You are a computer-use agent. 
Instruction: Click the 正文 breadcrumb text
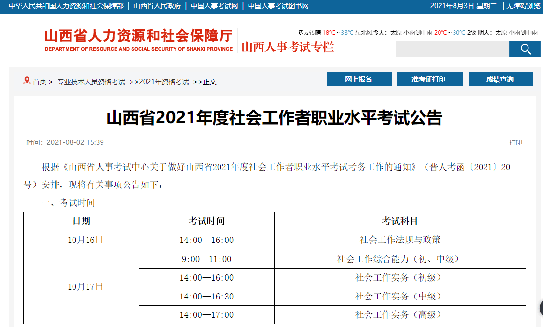(209, 82)
